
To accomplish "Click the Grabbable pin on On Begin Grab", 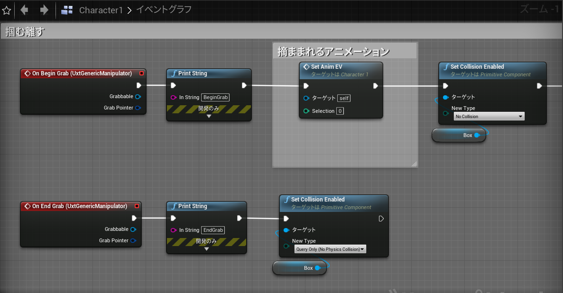I will (138, 97).
